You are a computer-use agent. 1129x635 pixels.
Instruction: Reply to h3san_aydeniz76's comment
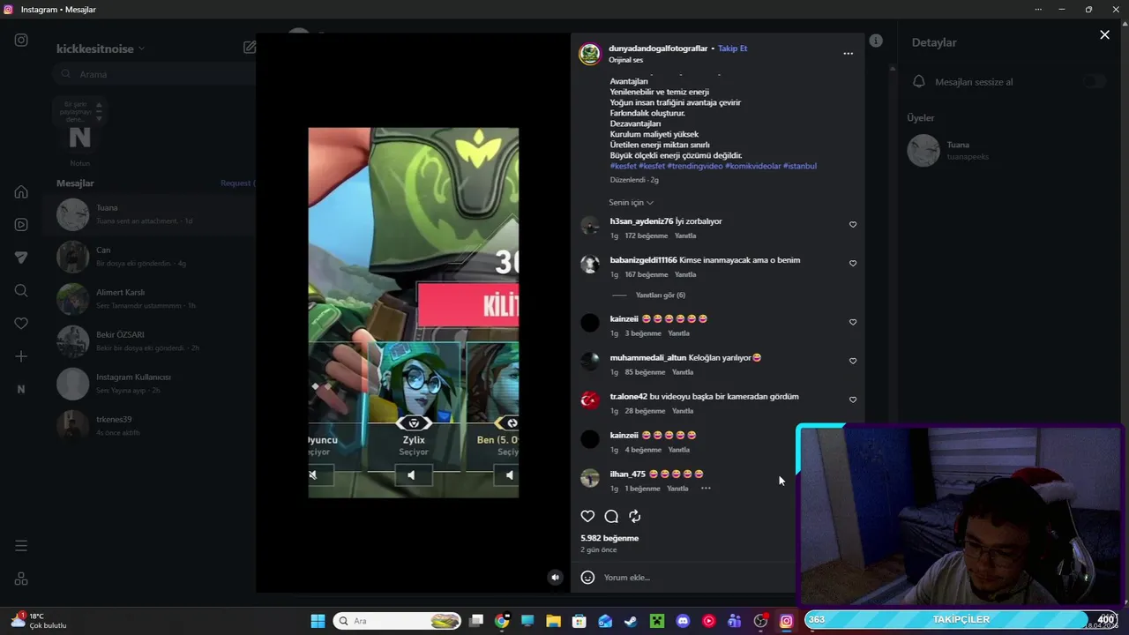(x=685, y=236)
